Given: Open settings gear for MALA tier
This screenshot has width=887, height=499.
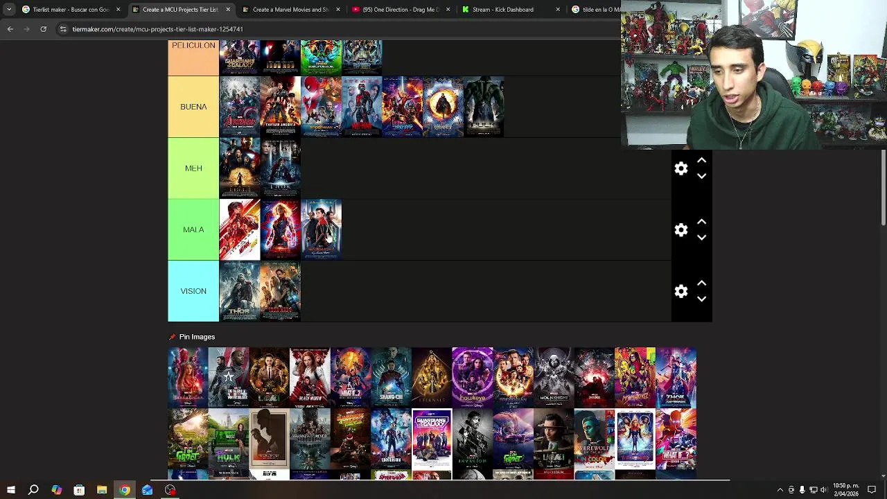Looking at the screenshot, I should [x=681, y=230].
